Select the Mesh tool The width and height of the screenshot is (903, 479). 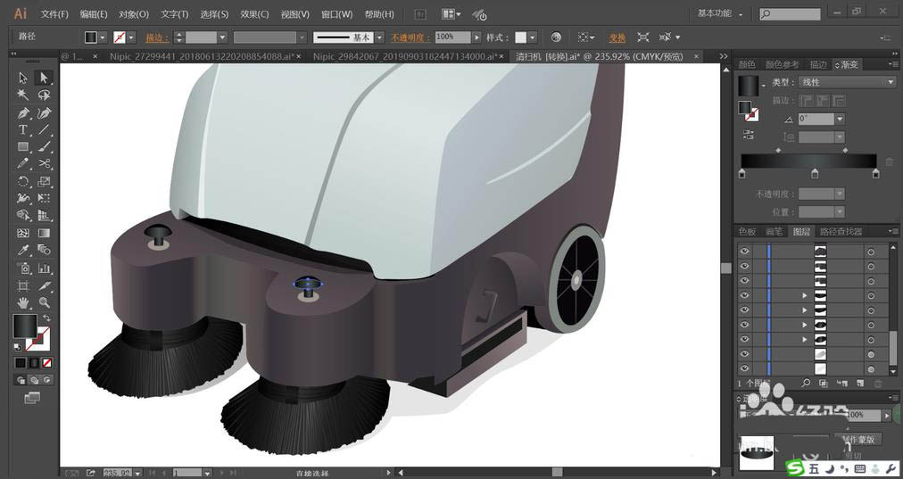coord(22,233)
